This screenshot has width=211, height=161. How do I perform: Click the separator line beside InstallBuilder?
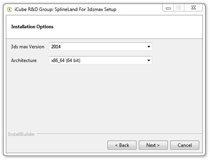tap(119, 134)
